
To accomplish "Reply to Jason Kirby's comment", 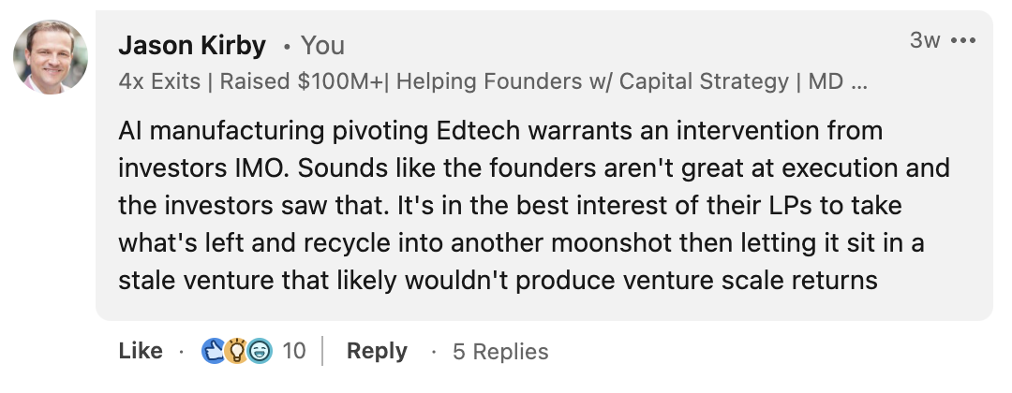I will pos(377,351).
